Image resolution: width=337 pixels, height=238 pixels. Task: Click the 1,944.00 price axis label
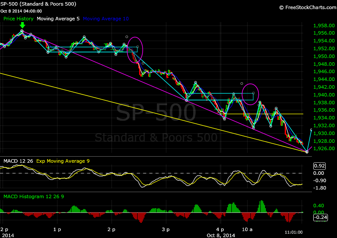tap(324, 79)
